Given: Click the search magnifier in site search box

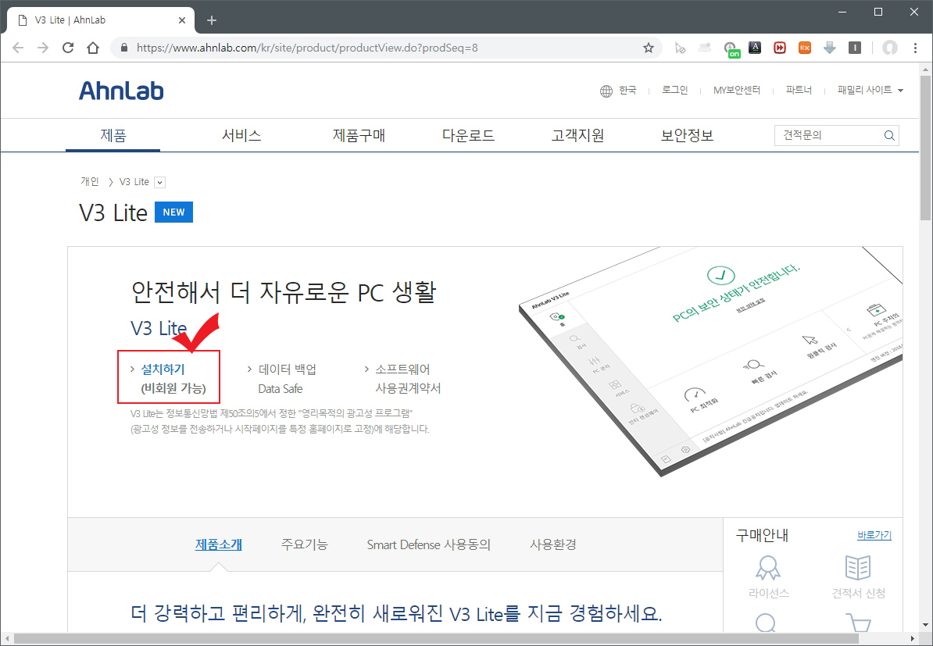Looking at the screenshot, I should 889,136.
